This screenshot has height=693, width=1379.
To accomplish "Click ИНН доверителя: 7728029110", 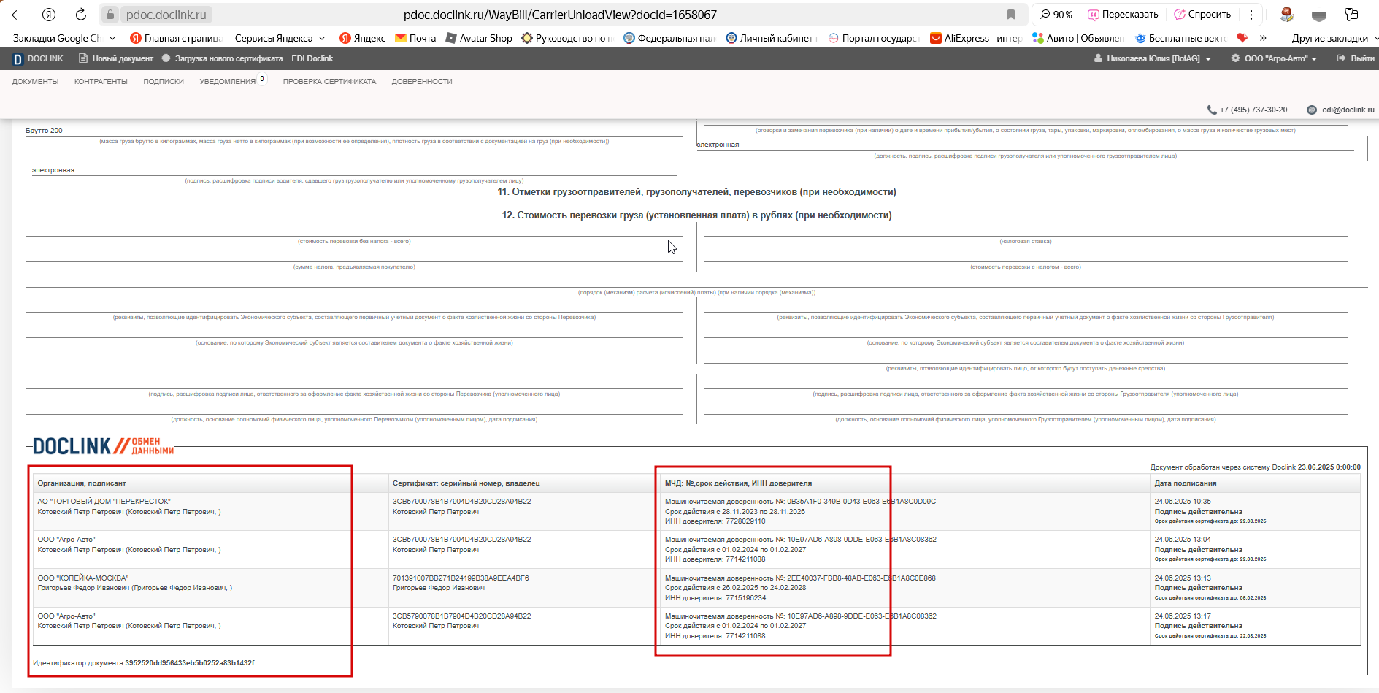I will point(715,521).
